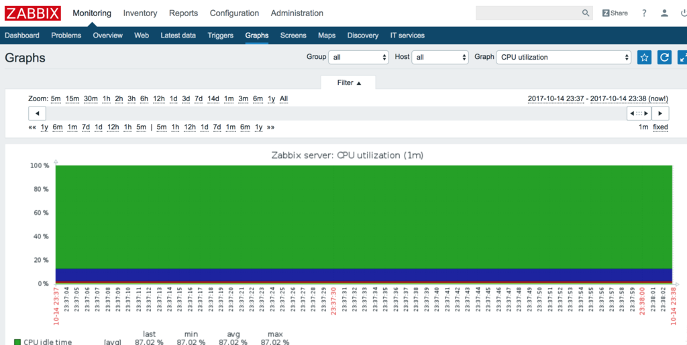Click the fixed time period link

[660, 127]
